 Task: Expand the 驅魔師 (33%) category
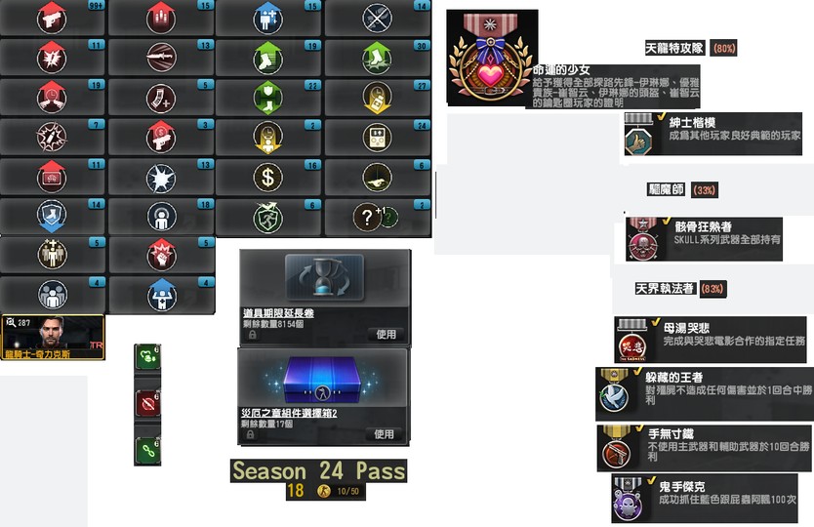(682, 189)
